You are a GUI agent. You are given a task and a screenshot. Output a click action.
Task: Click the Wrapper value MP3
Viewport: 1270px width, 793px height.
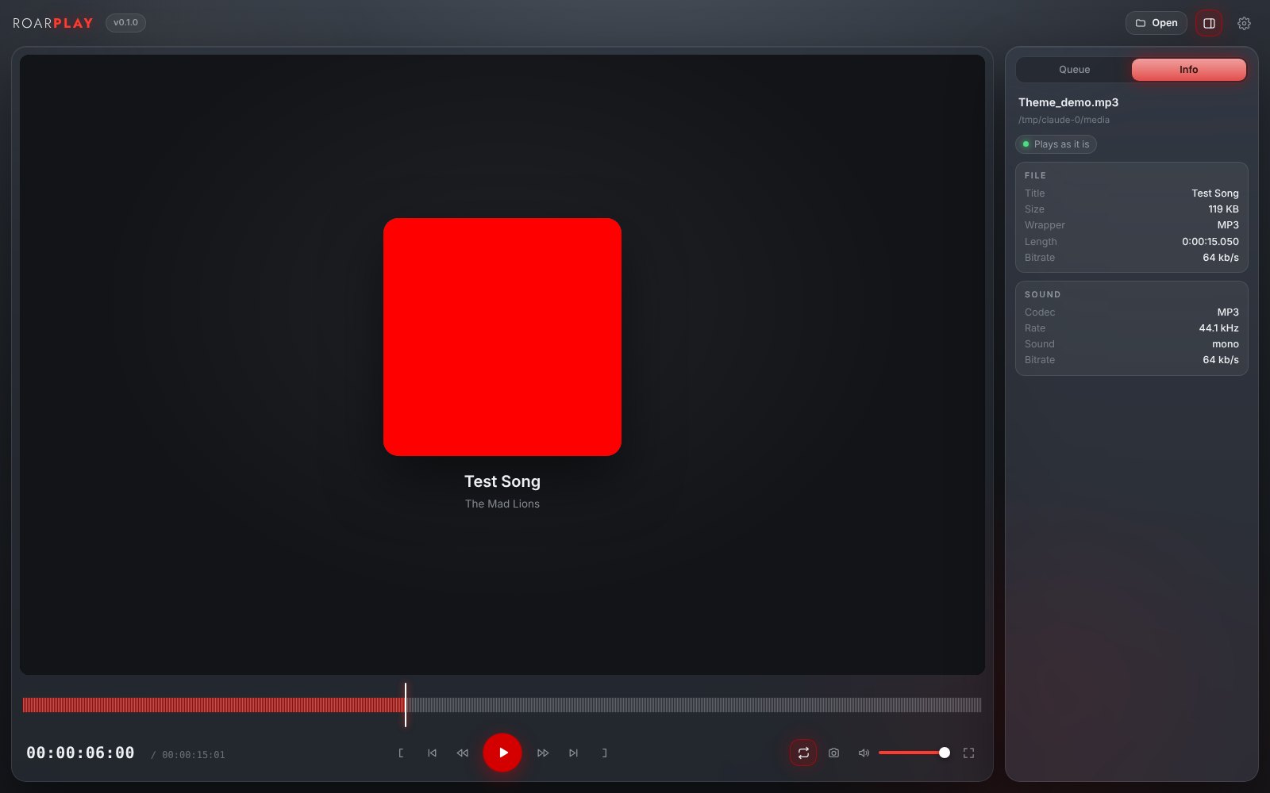[x=1228, y=225]
